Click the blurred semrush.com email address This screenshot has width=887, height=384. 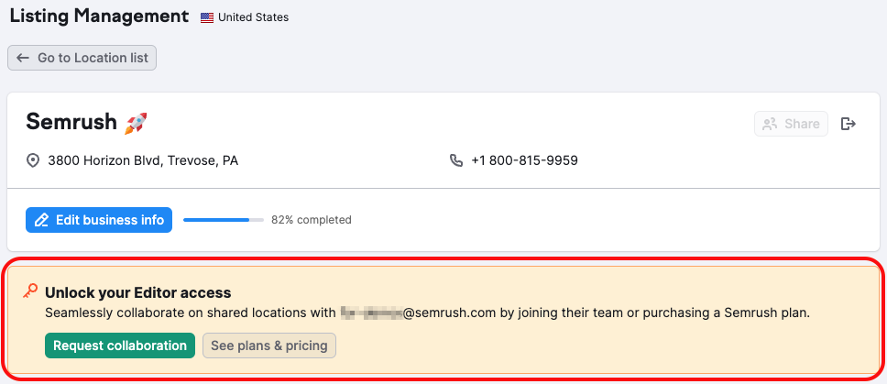pos(418,313)
